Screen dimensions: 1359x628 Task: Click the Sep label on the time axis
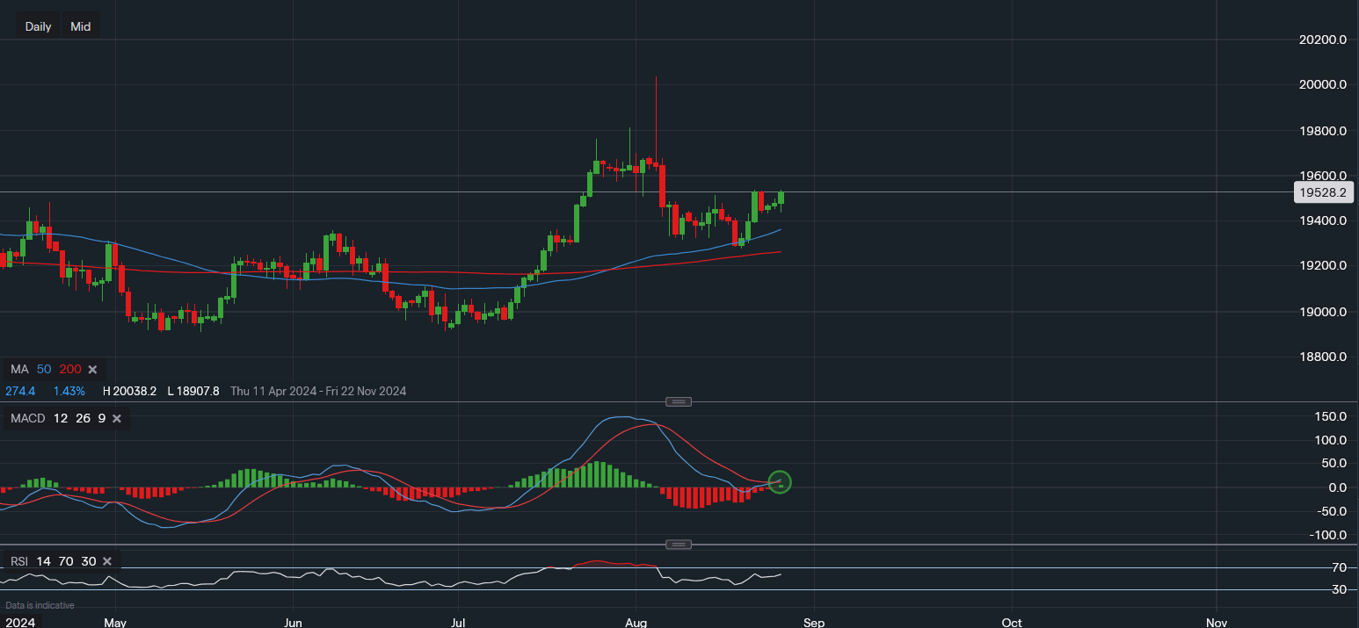(x=813, y=622)
